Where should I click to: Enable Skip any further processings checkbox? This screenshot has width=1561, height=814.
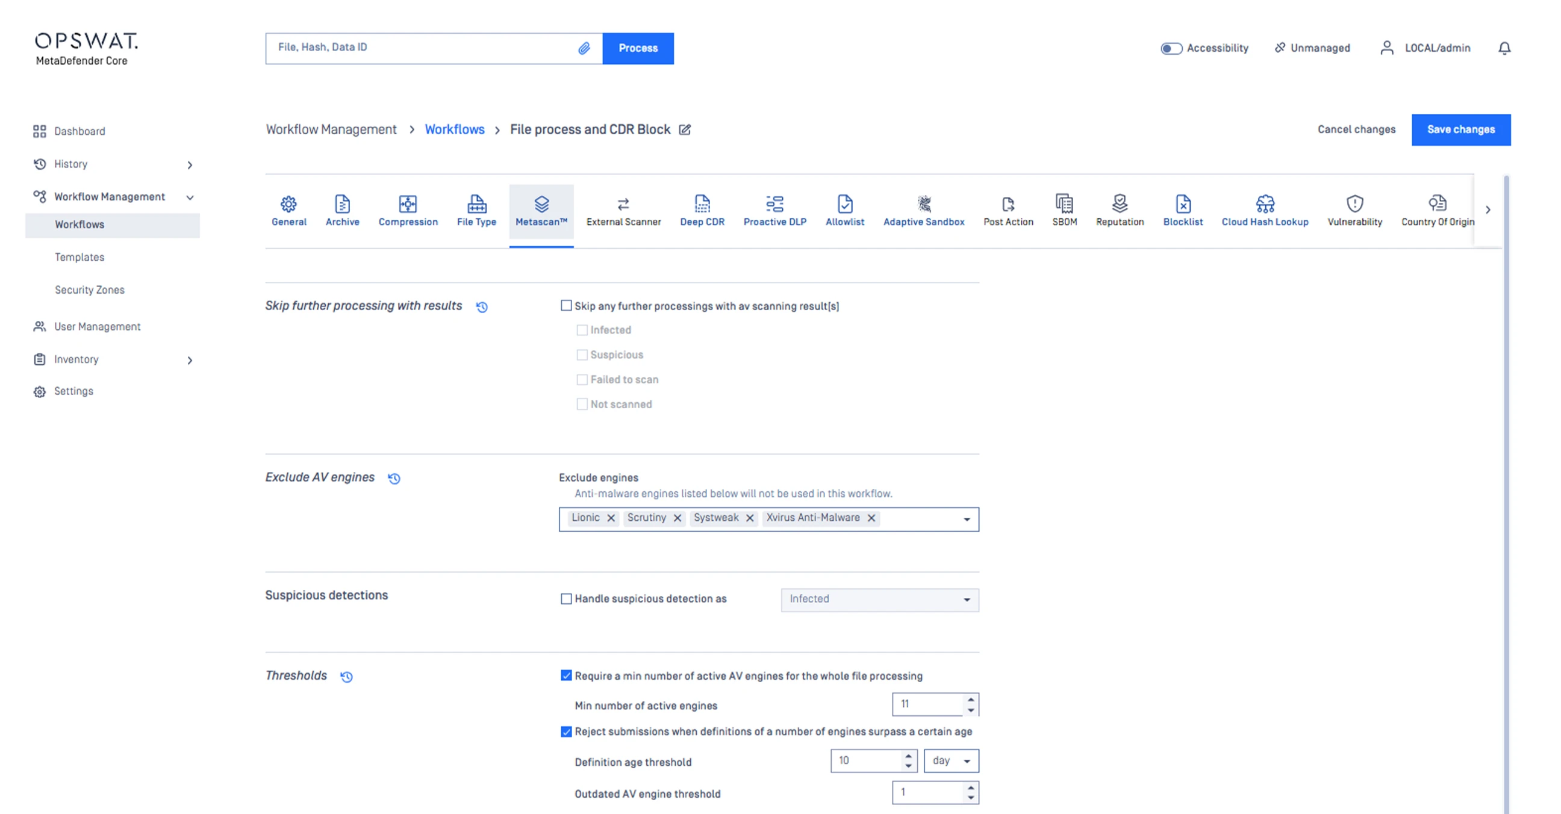566,306
